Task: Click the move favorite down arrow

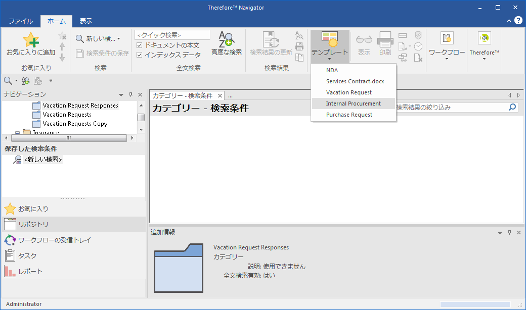Action: coord(62,58)
